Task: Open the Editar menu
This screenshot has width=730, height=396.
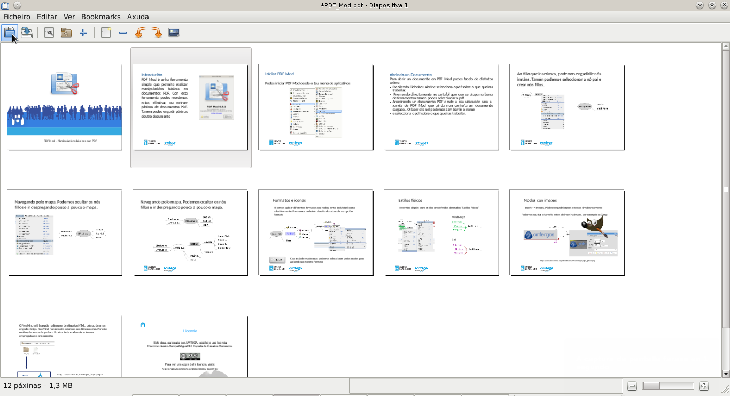Action: pyautogui.click(x=47, y=17)
